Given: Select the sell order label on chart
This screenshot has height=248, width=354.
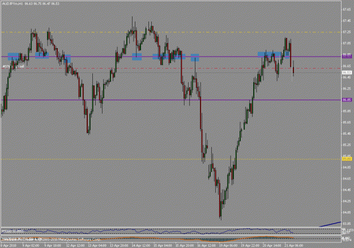Looking at the screenshot, I should click(14, 66).
